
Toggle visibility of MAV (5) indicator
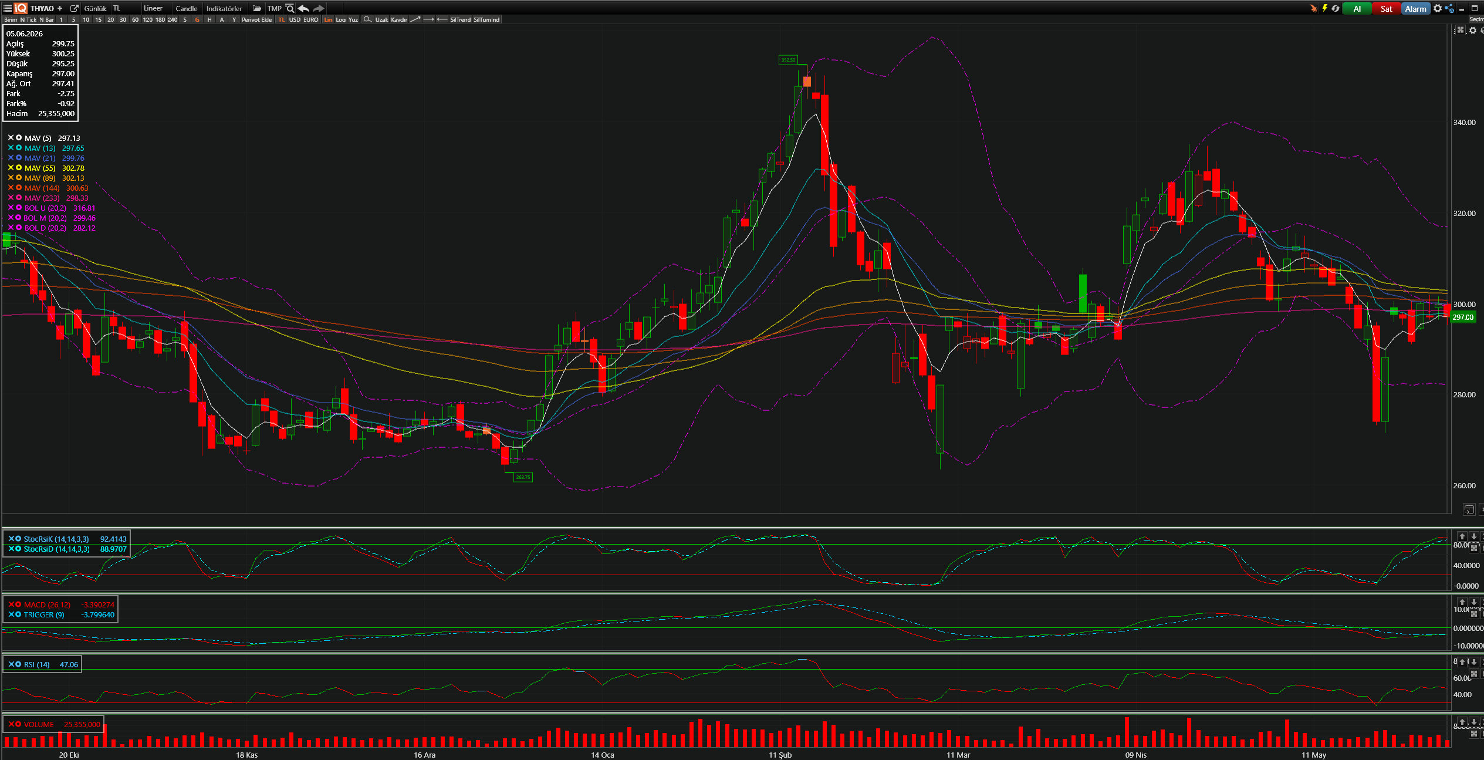click(19, 137)
